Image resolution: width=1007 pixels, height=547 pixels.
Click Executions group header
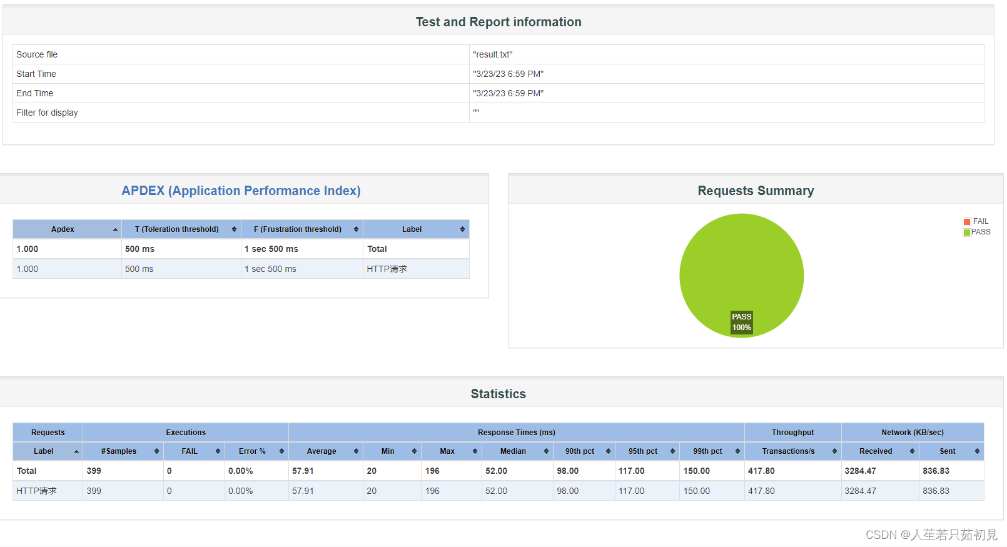pyautogui.click(x=186, y=433)
